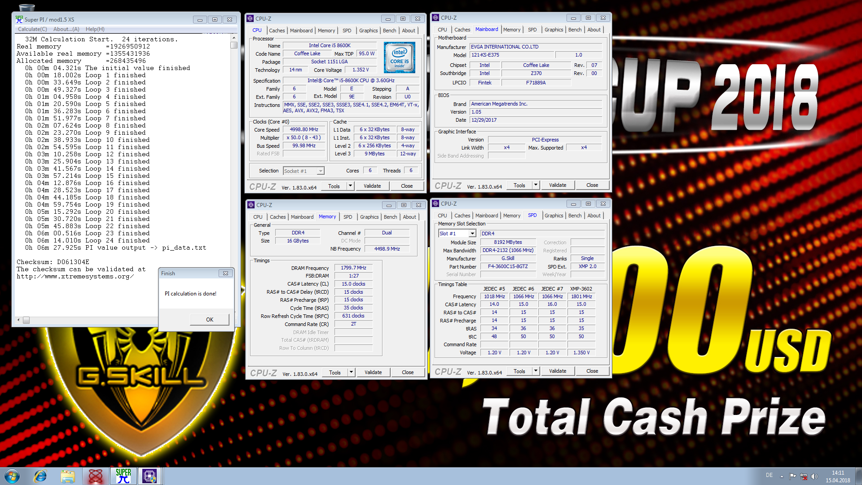Click Super PI horizontal scrollbar thumb

pos(26,320)
